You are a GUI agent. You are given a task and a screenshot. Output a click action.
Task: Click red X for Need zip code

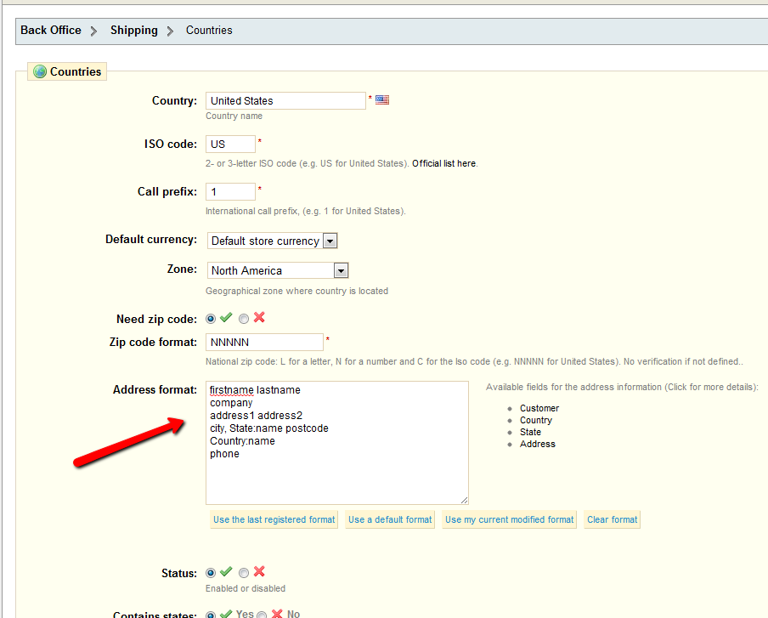coord(259,318)
